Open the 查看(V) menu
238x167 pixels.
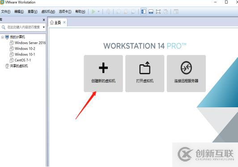pos(33,12)
